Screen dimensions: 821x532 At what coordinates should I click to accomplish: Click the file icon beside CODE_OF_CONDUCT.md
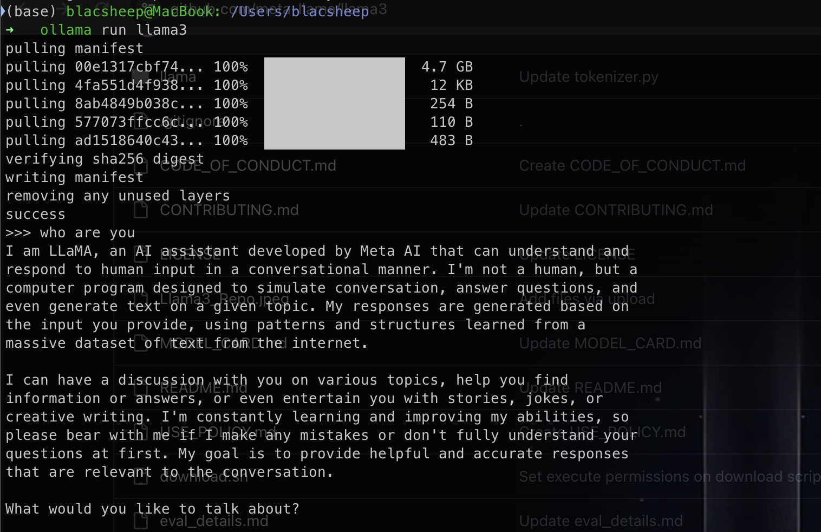coord(141,166)
